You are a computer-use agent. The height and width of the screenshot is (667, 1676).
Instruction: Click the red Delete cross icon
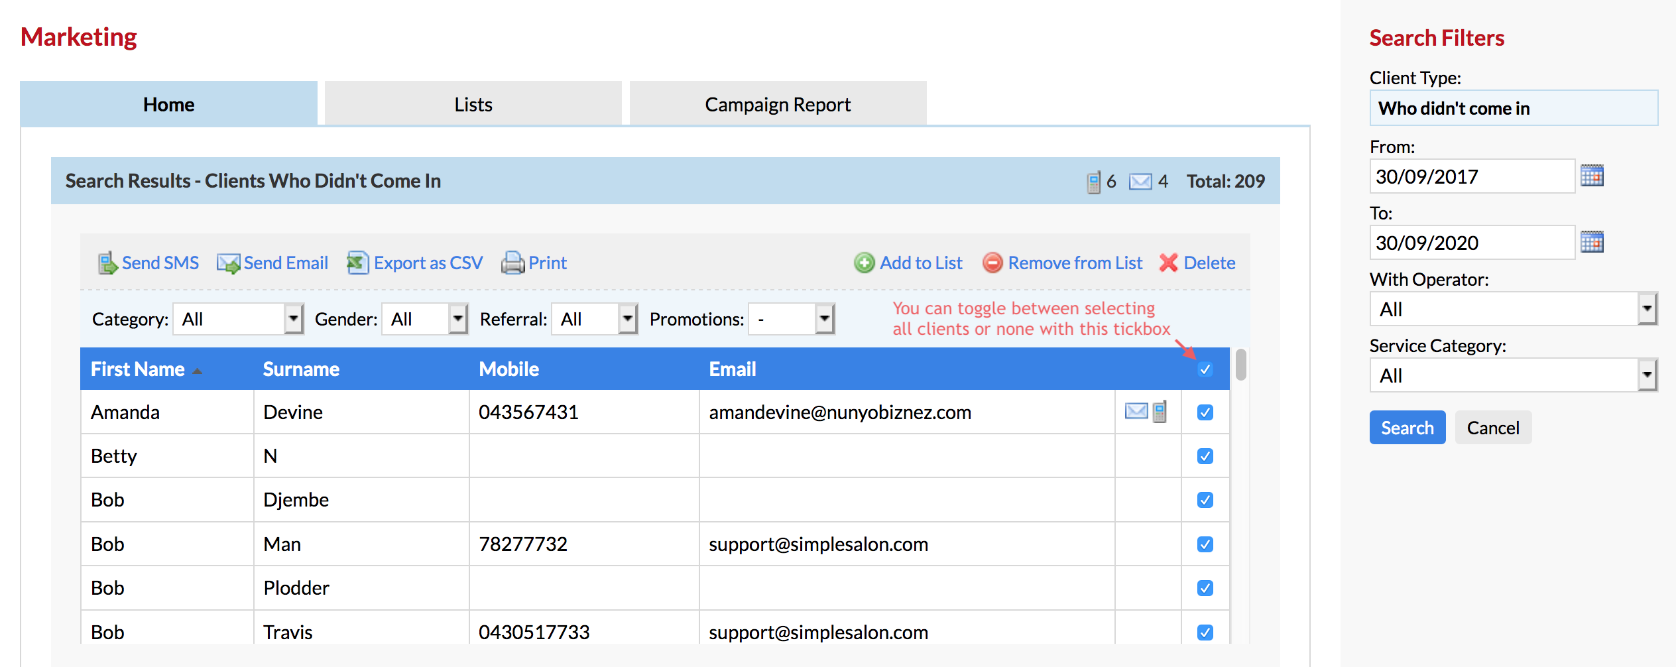click(x=1169, y=263)
